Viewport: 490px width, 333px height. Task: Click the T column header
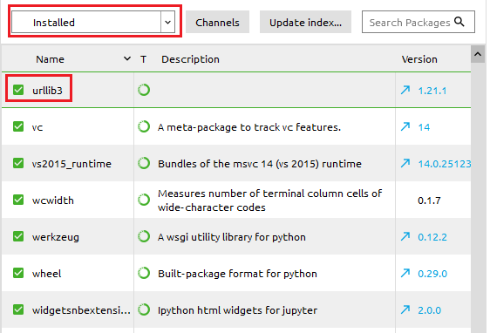click(x=143, y=59)
